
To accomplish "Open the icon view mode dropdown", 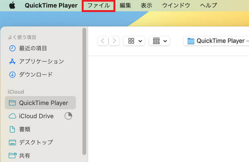I will 134,41.
